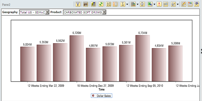Refresh the report with green arrows icon
Image resolution: width=202 pixels, height=101 pixels.
click(x=101, y=4)
